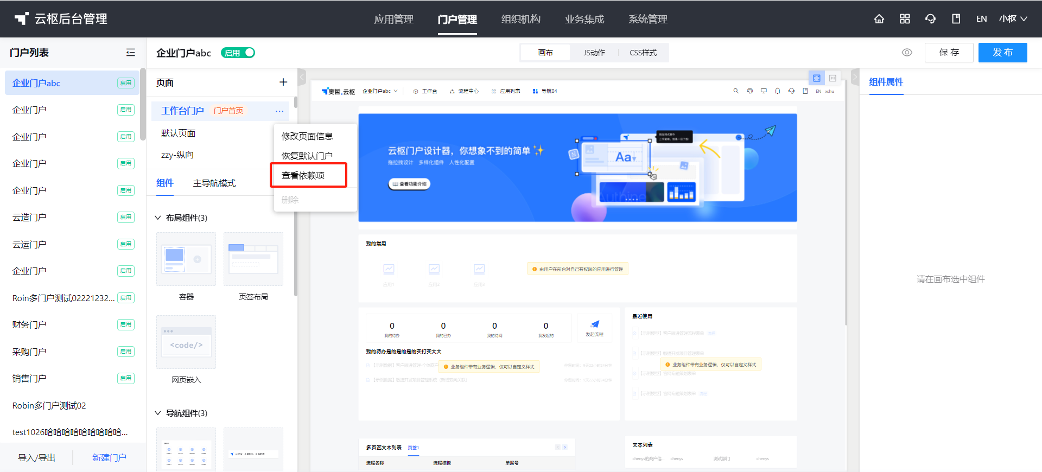Select 云造门户 in portal list

72,217
